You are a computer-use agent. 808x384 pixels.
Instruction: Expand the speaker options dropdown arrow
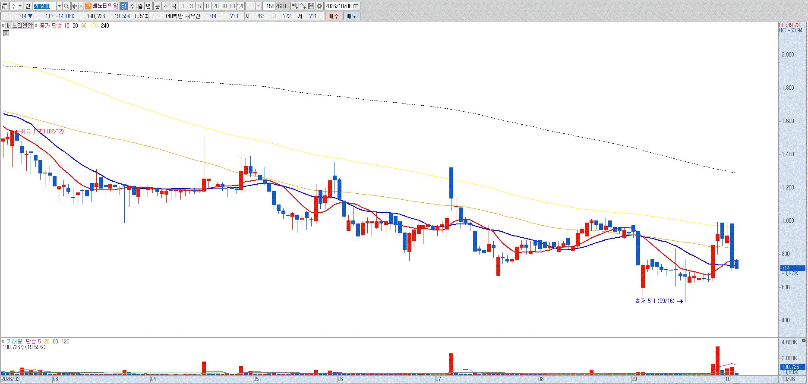coord(81,6)
